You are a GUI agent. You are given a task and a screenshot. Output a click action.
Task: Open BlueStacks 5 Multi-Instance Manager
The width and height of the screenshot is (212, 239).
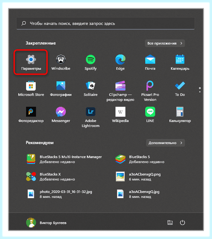click(x=64, y=159)
